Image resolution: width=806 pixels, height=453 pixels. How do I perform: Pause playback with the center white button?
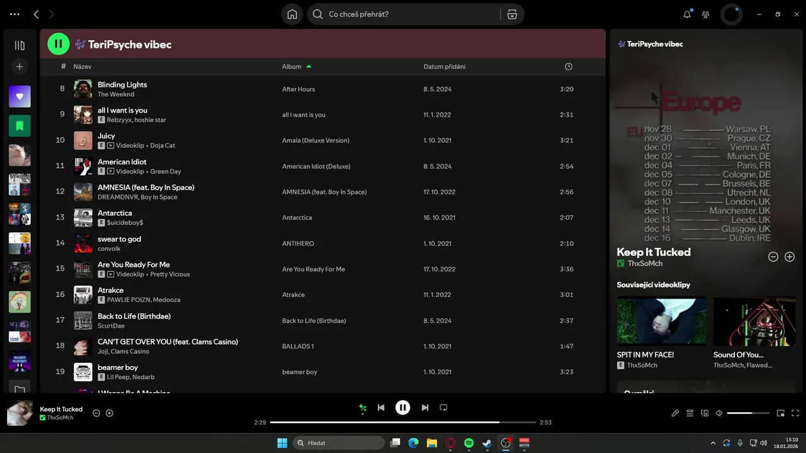403,408
